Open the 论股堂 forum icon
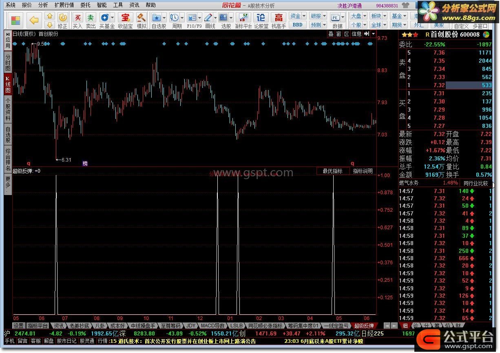The height and width of the screenshot is (353, 500). tap(261, 20)
